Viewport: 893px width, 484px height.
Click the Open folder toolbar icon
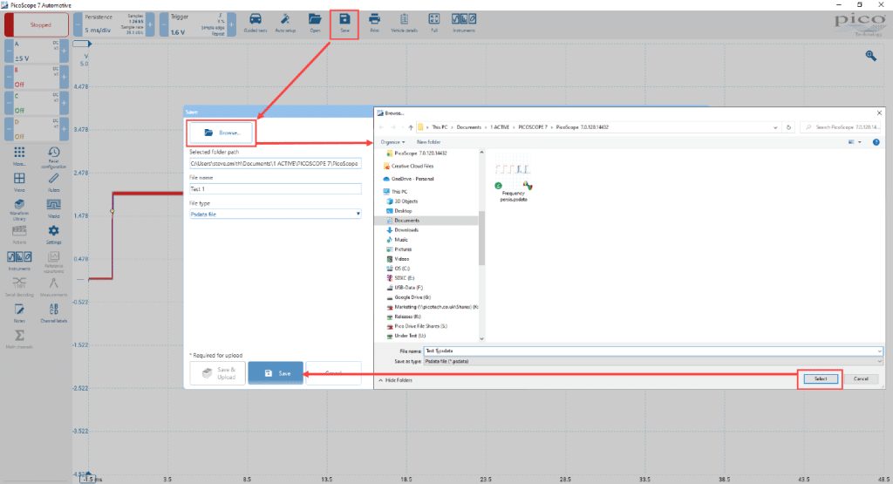pos(315,23)
